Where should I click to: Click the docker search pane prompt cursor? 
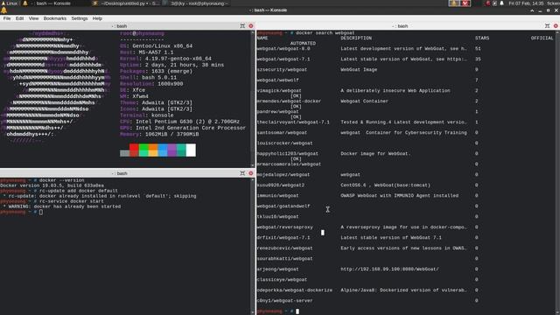(x=297, y=311)
